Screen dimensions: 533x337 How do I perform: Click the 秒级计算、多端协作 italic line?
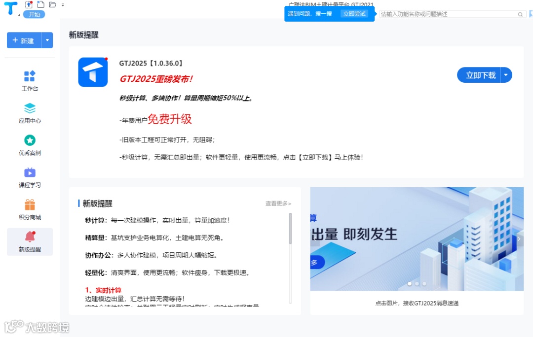tap(186, 98)
